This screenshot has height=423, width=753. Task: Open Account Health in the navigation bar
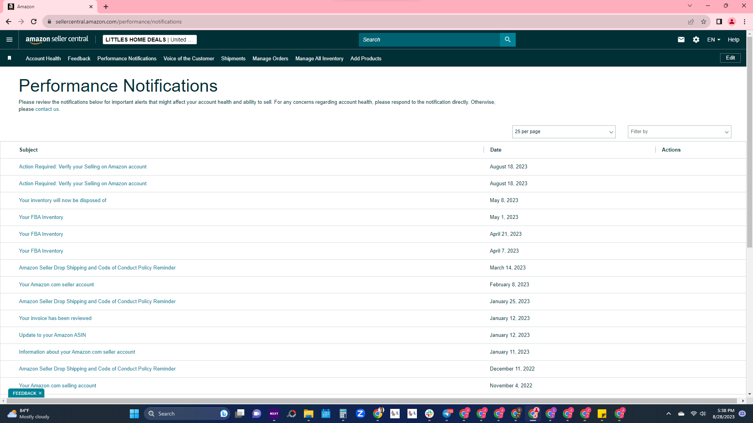point(43,58)
